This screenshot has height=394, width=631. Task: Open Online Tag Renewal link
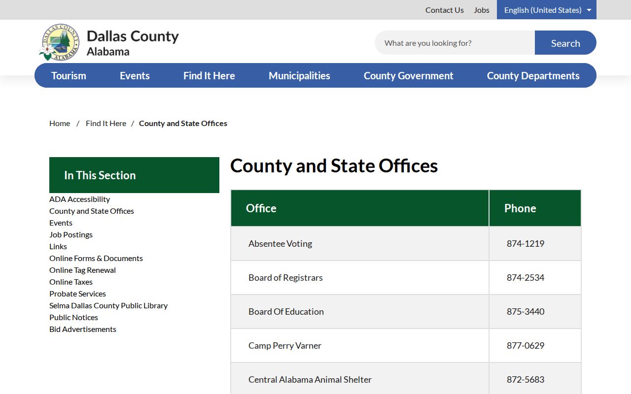[x=82, y=270]
